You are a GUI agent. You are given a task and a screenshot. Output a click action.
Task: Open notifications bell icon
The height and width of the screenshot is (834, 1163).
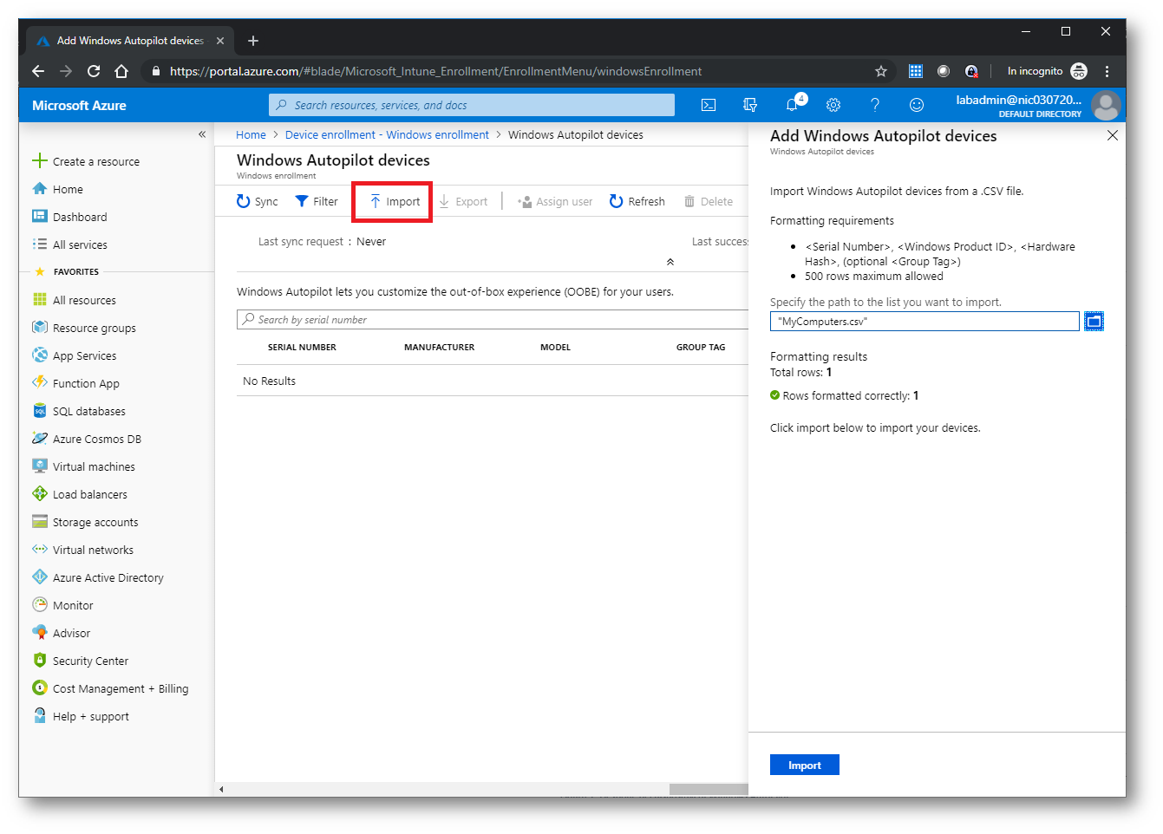792,105
